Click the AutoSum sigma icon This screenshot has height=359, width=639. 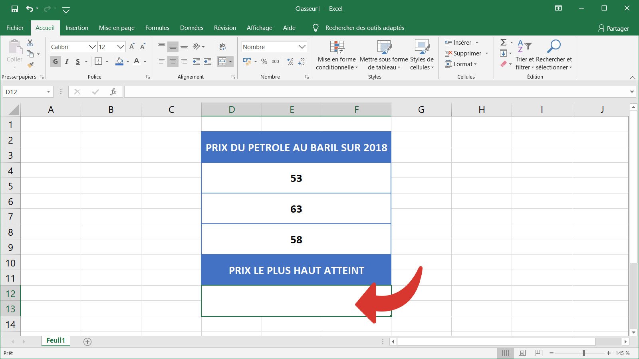coord(504,42)
